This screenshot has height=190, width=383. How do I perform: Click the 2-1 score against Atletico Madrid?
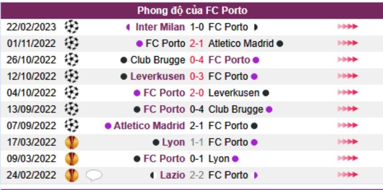click(196, 44)
